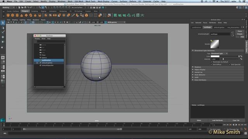Image resolution: width=248 pixels, height=139 pixels.
Task: Open Attribute Editor Attributes menu
Action: [x=212, y=23]
